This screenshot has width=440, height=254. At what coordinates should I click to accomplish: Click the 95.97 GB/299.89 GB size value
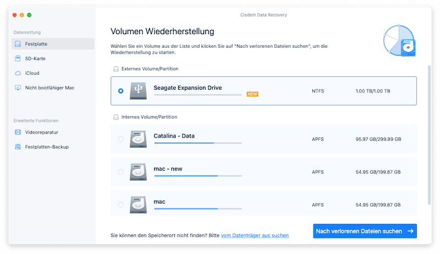(378, 139)
